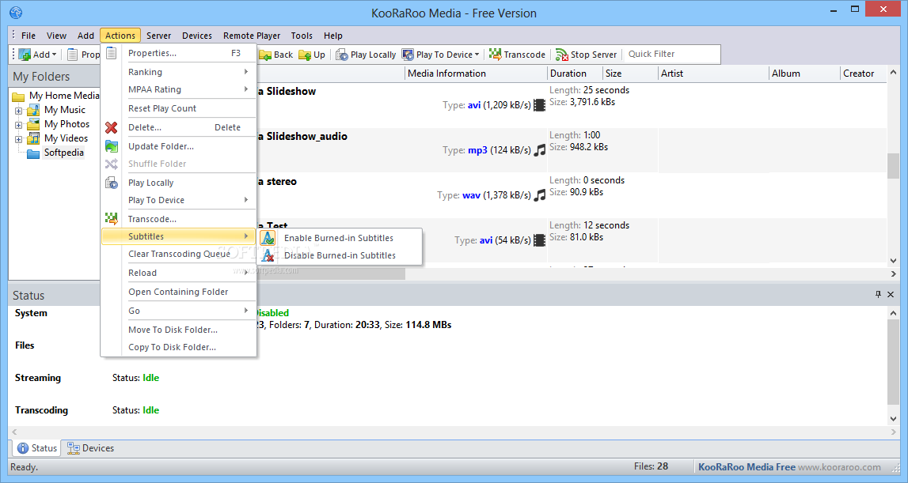This screenshot has height=483, width=908.
Task: Click the Back toolbar folder icon
Action: [265, 55]
